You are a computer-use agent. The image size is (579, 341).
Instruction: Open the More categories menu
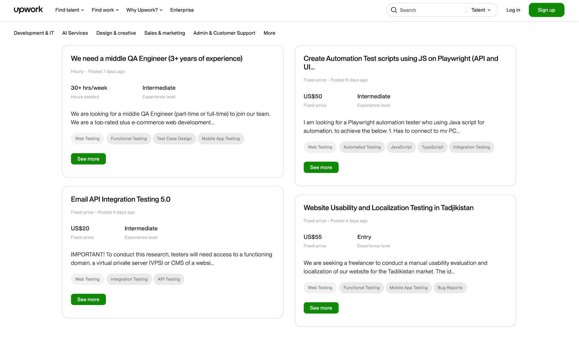pos(269,33)
